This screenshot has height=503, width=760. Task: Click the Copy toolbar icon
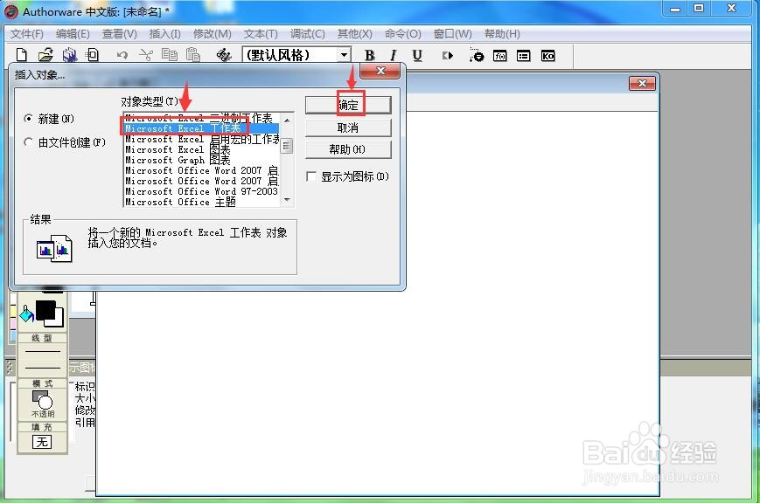(169, 55)
